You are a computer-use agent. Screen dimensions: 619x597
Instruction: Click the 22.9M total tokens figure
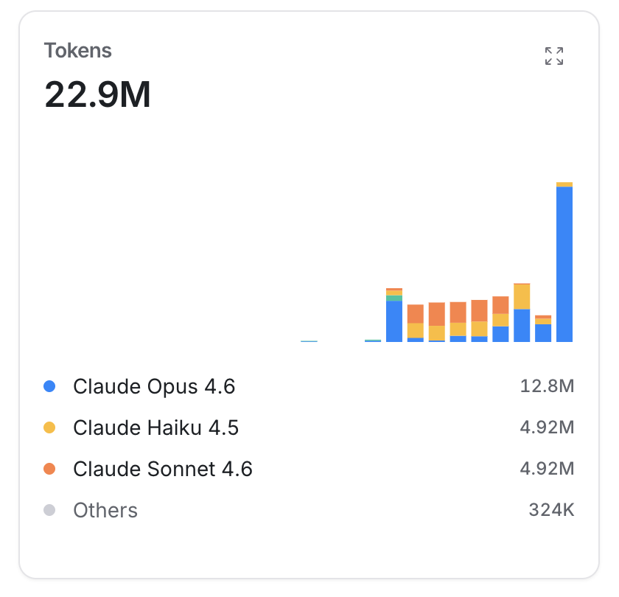[x=97, y=94]
